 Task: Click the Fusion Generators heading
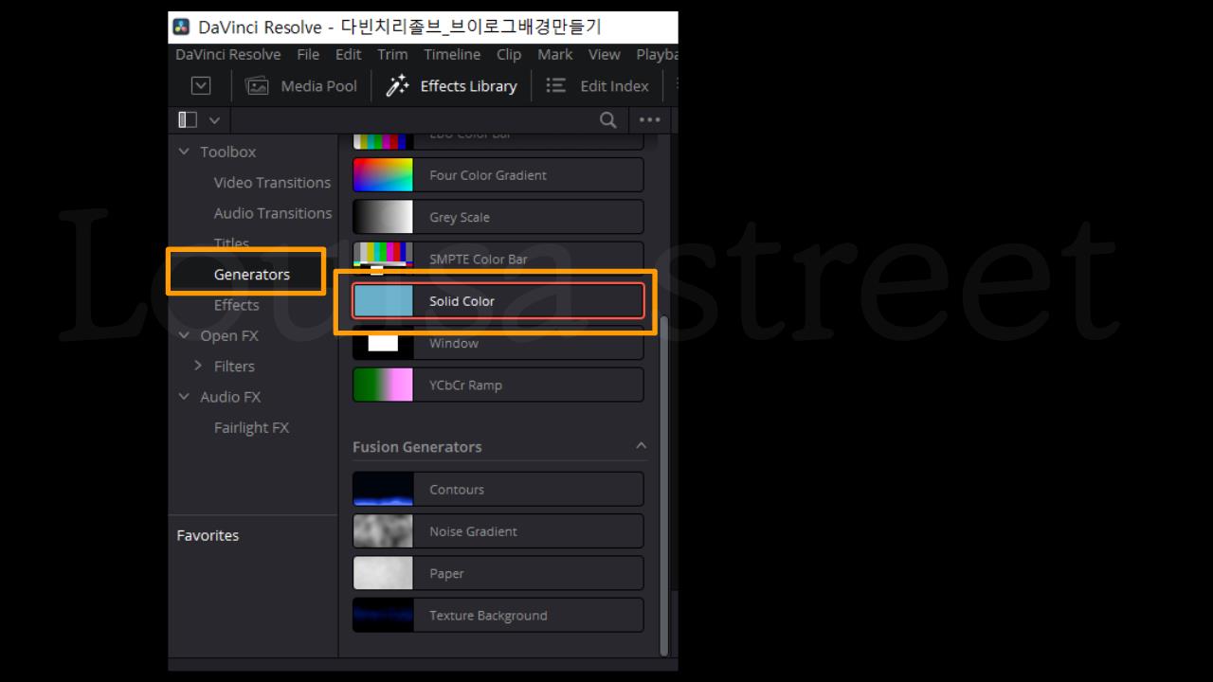tap(417, 447)
